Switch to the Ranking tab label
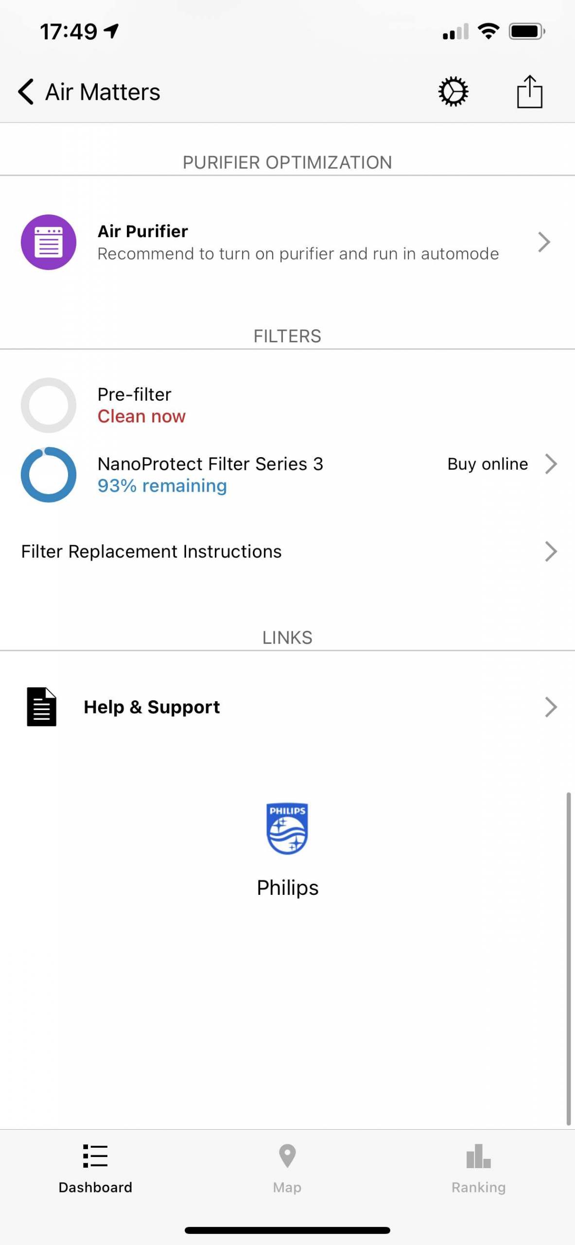This screenshot has height=1245, width=575. click(x=478, y=1187)
